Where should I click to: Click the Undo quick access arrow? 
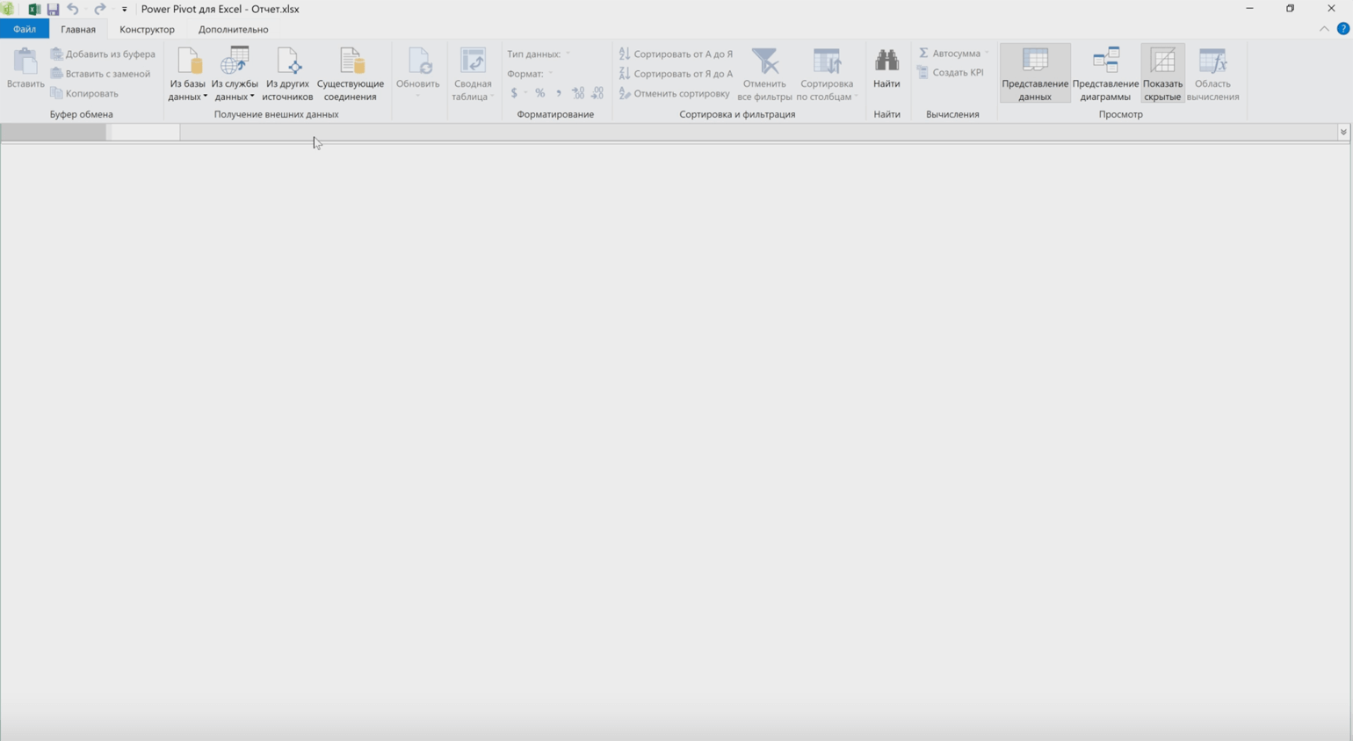(73, 9)
